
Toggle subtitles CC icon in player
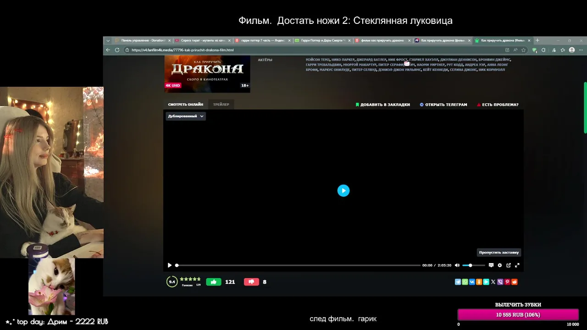(x=491, y=265)
